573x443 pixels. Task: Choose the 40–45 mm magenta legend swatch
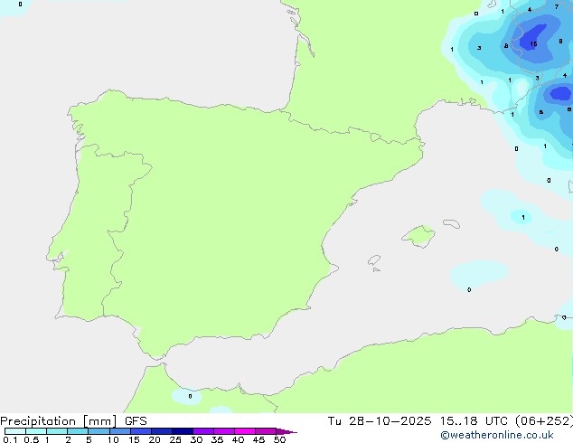pos(245,431)
